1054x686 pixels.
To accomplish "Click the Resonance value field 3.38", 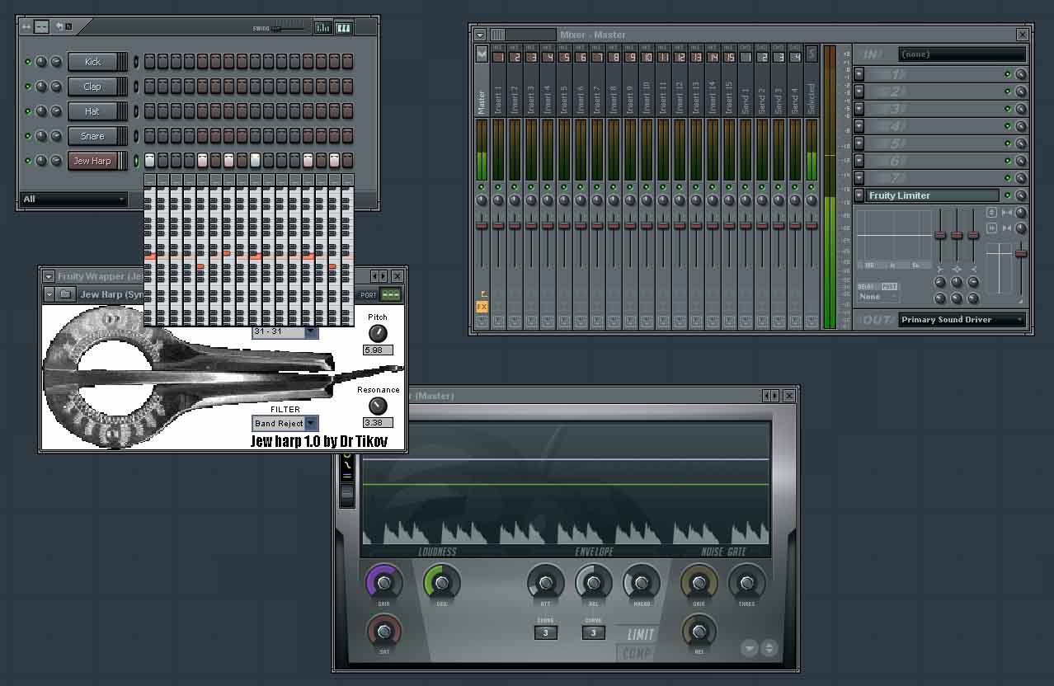I will pos(378,422).
